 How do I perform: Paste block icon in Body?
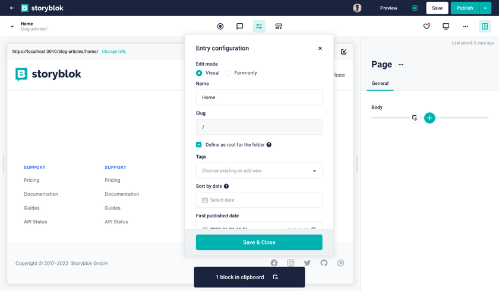415,118
